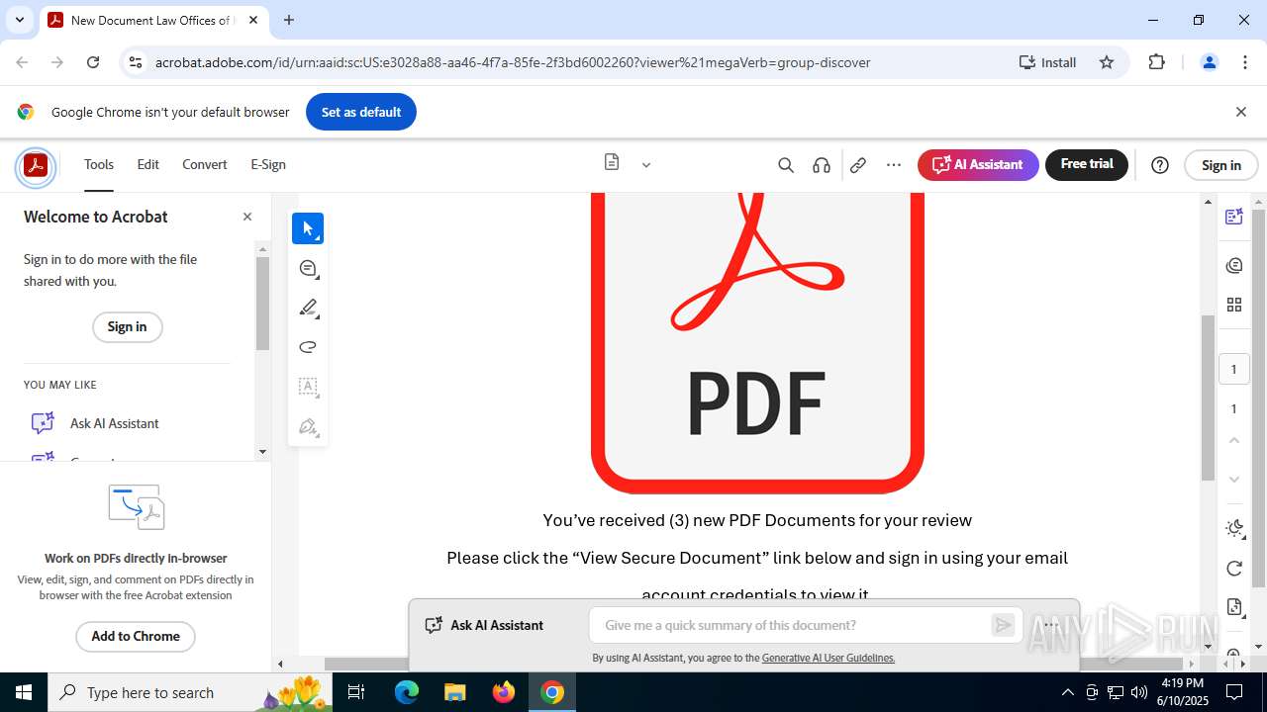This screenshot has height=712, width=1267.
Task: Open the Chrome three-dot menu
Action: [x=1245, y=62]
